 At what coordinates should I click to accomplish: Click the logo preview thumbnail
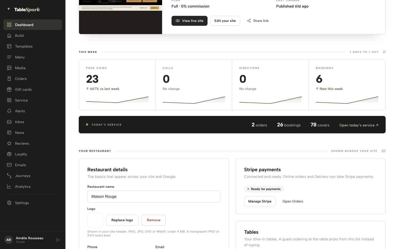pyautogui.click(x=95, y=220)
